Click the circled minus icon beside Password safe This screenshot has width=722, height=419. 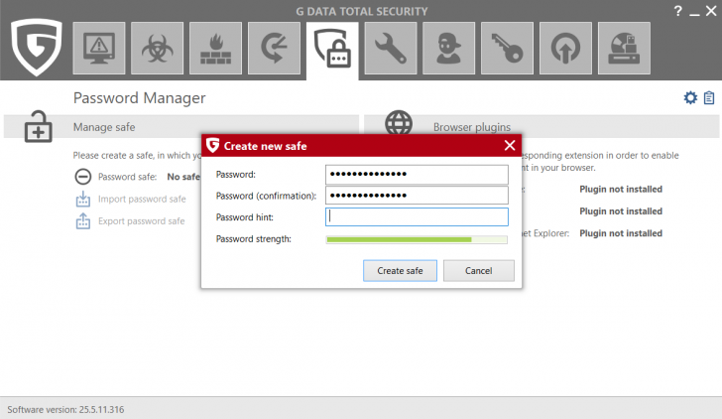point(83,177)
